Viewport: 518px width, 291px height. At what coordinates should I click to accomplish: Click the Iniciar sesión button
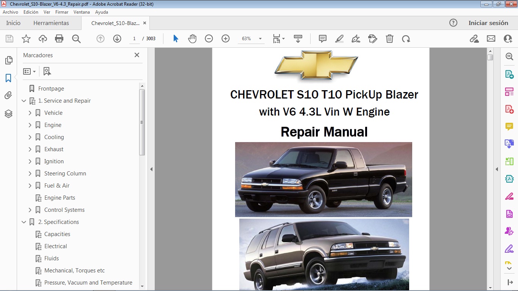tap(488, 23)
